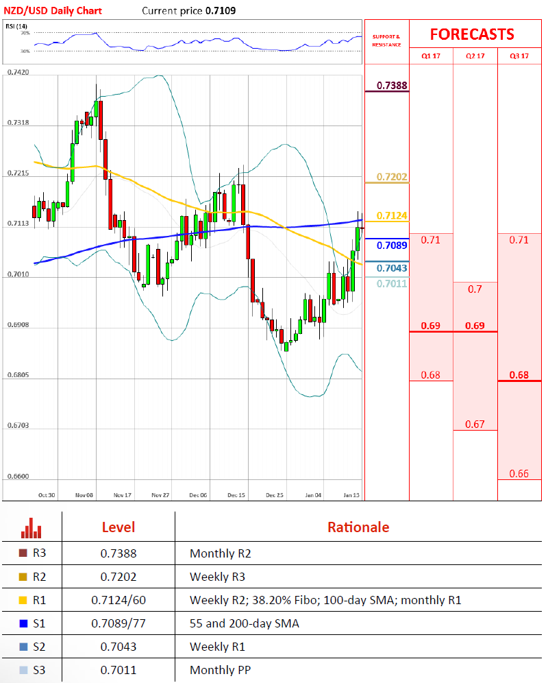This screenshot has height=683, width=548.
Task: Click the Dec 15 date axis label
Action: click(236, 495)
